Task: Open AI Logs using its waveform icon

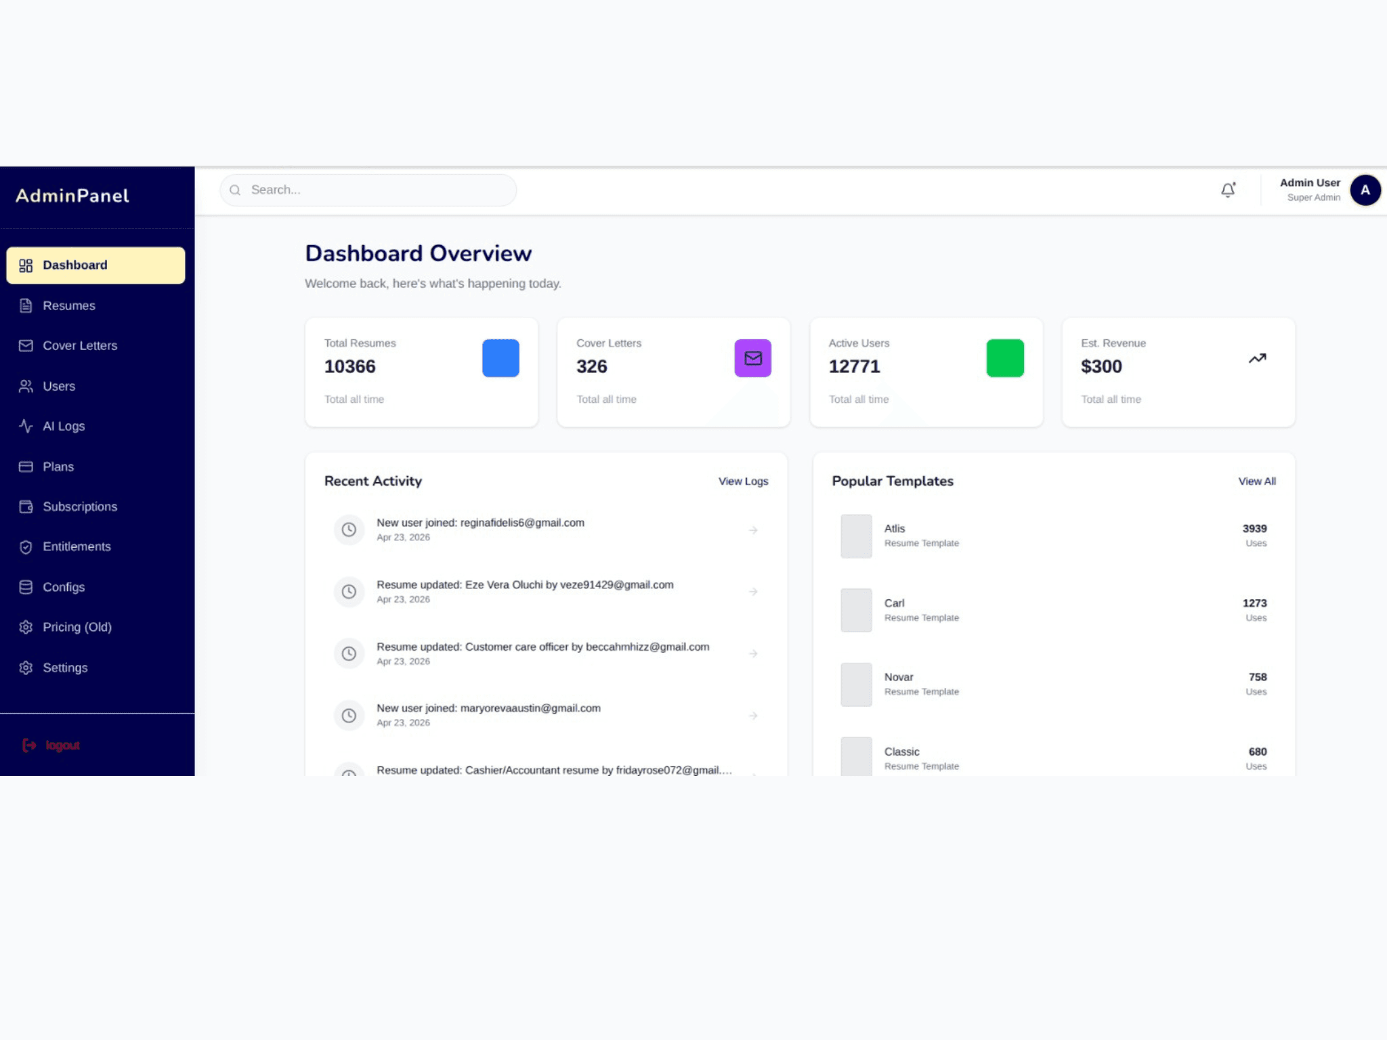Action: pyautogui.click(x=26, y=426)
